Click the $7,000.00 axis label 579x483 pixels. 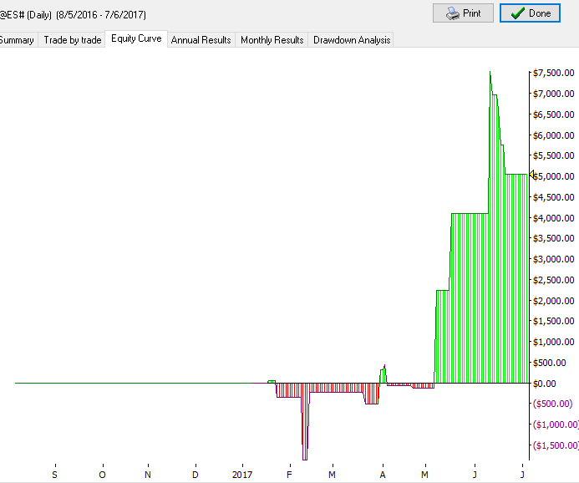click(554, 94)
